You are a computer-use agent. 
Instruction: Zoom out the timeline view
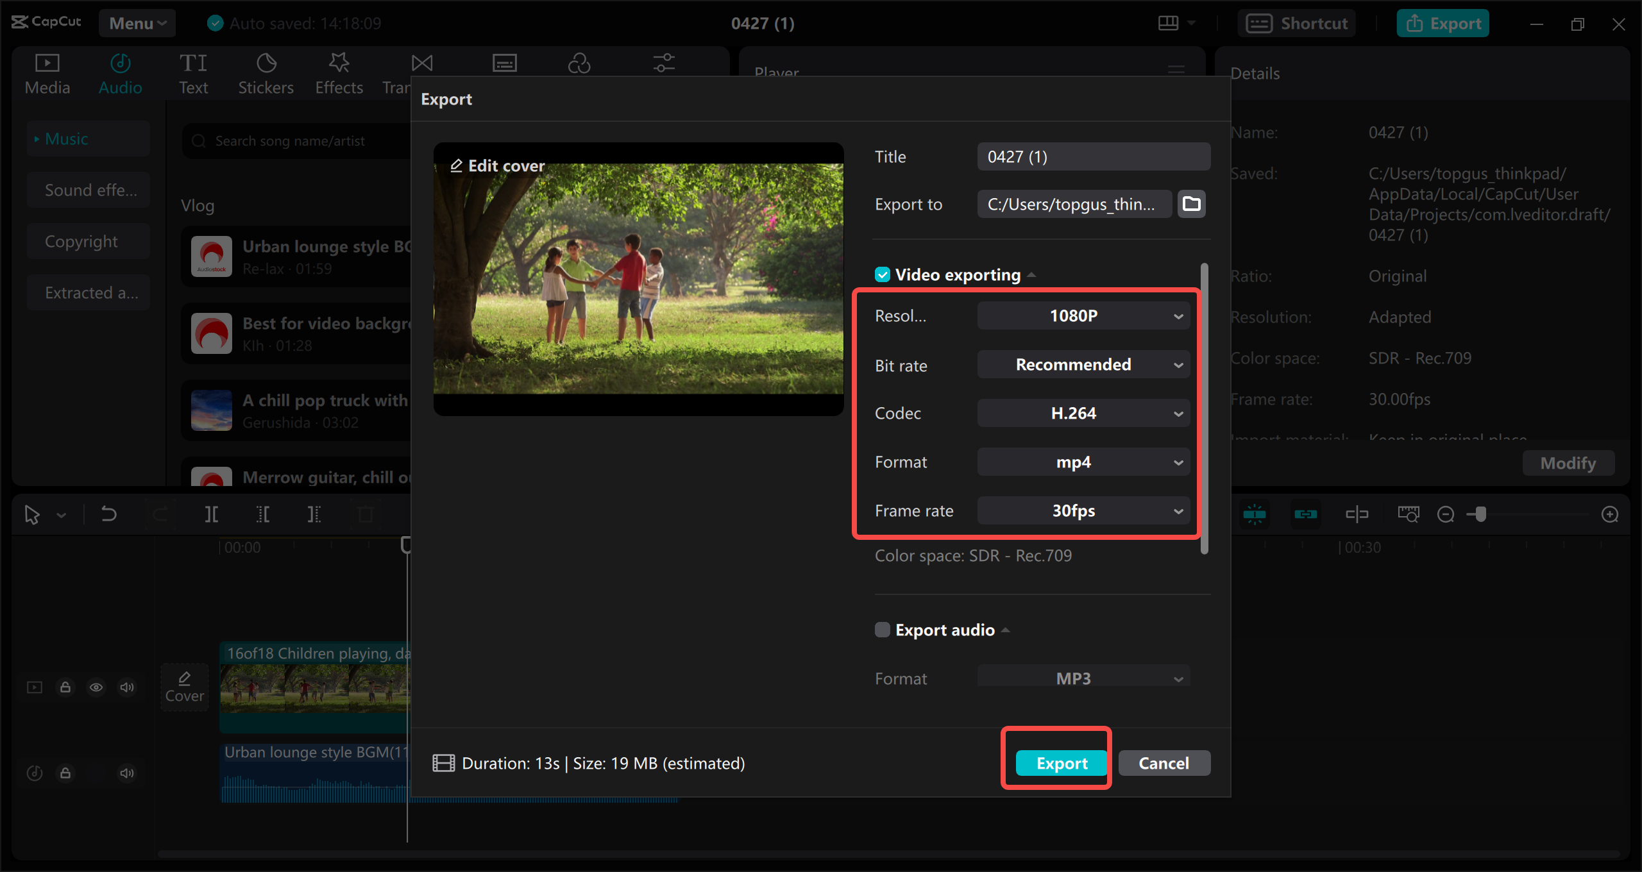(1446, 514)
